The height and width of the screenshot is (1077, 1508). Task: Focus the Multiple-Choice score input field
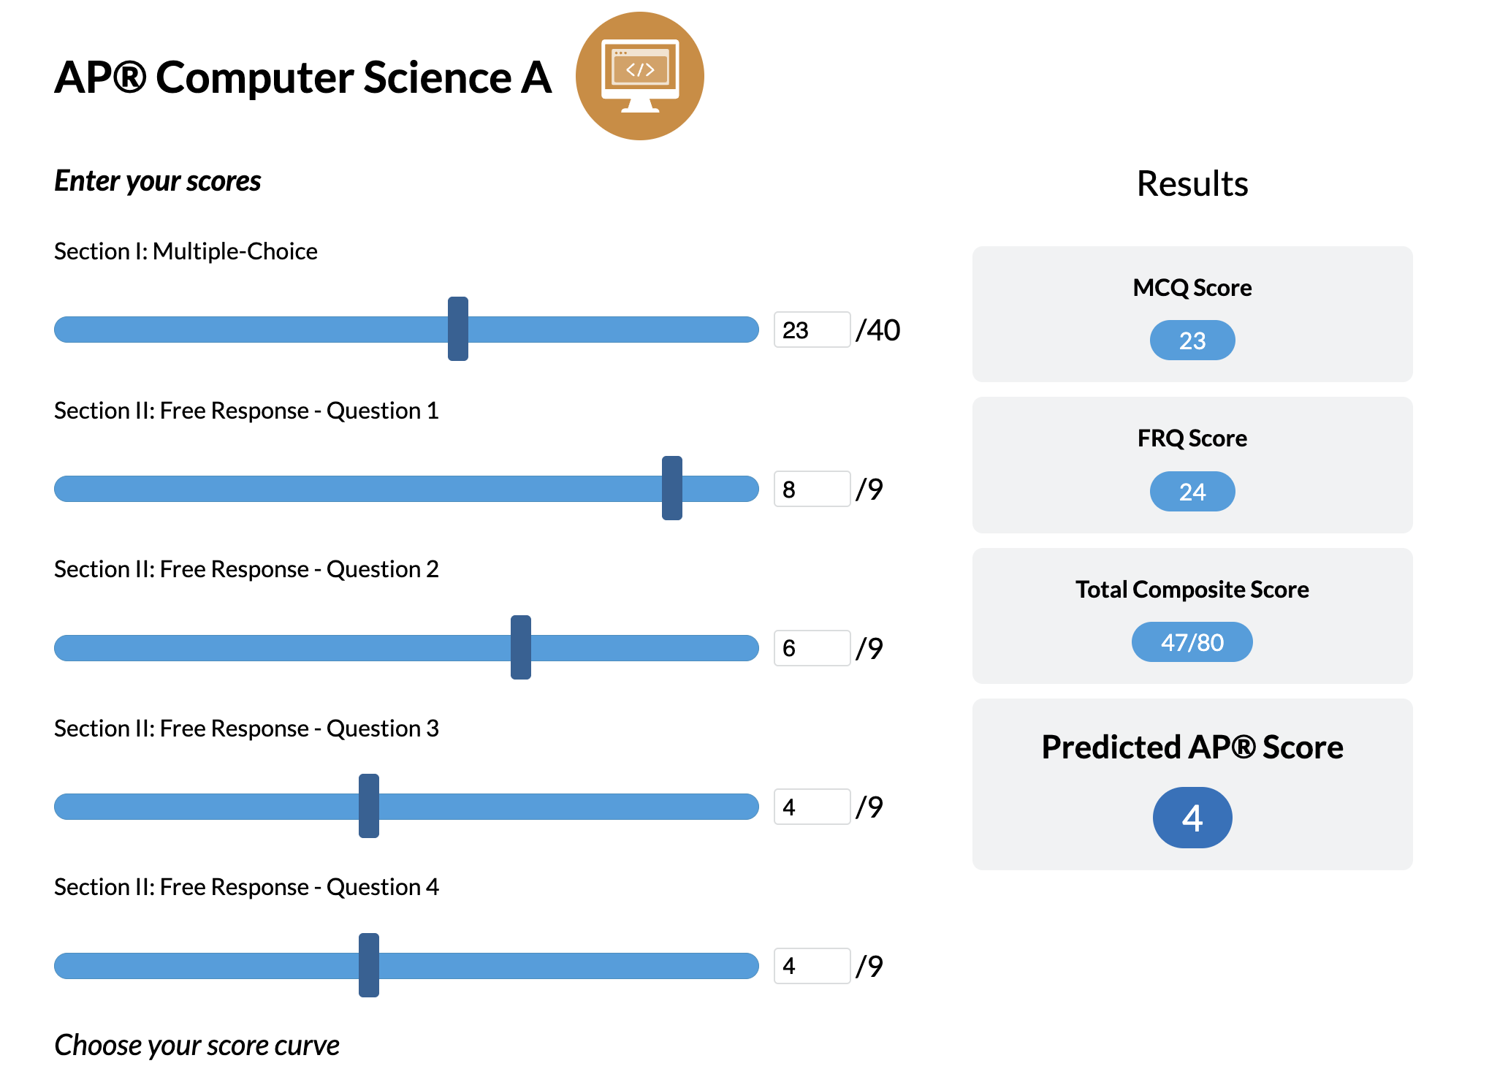[x=811, y=330]
